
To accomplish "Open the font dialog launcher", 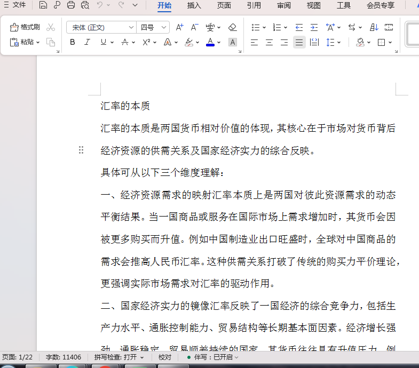I will pyautogui.click(x=240, y=51).
